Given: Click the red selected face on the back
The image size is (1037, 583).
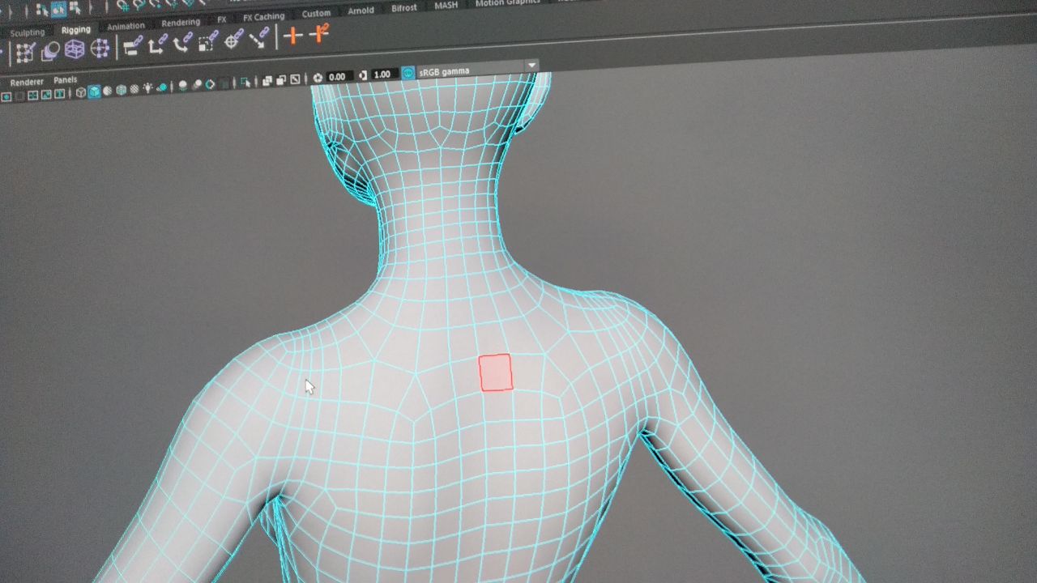Looking at the screenshot, I should pyautogui.click(x=496, y=372).
